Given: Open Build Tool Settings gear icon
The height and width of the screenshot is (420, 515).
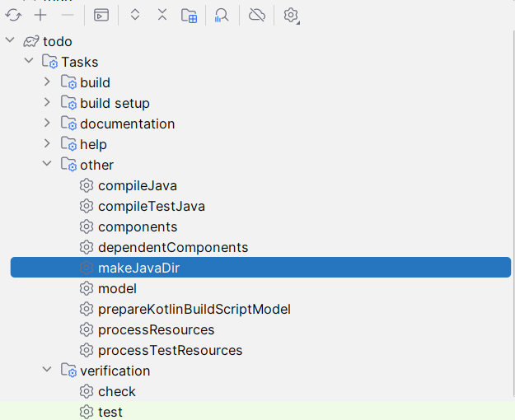Looking at the screenshot, I should point(291,15).
